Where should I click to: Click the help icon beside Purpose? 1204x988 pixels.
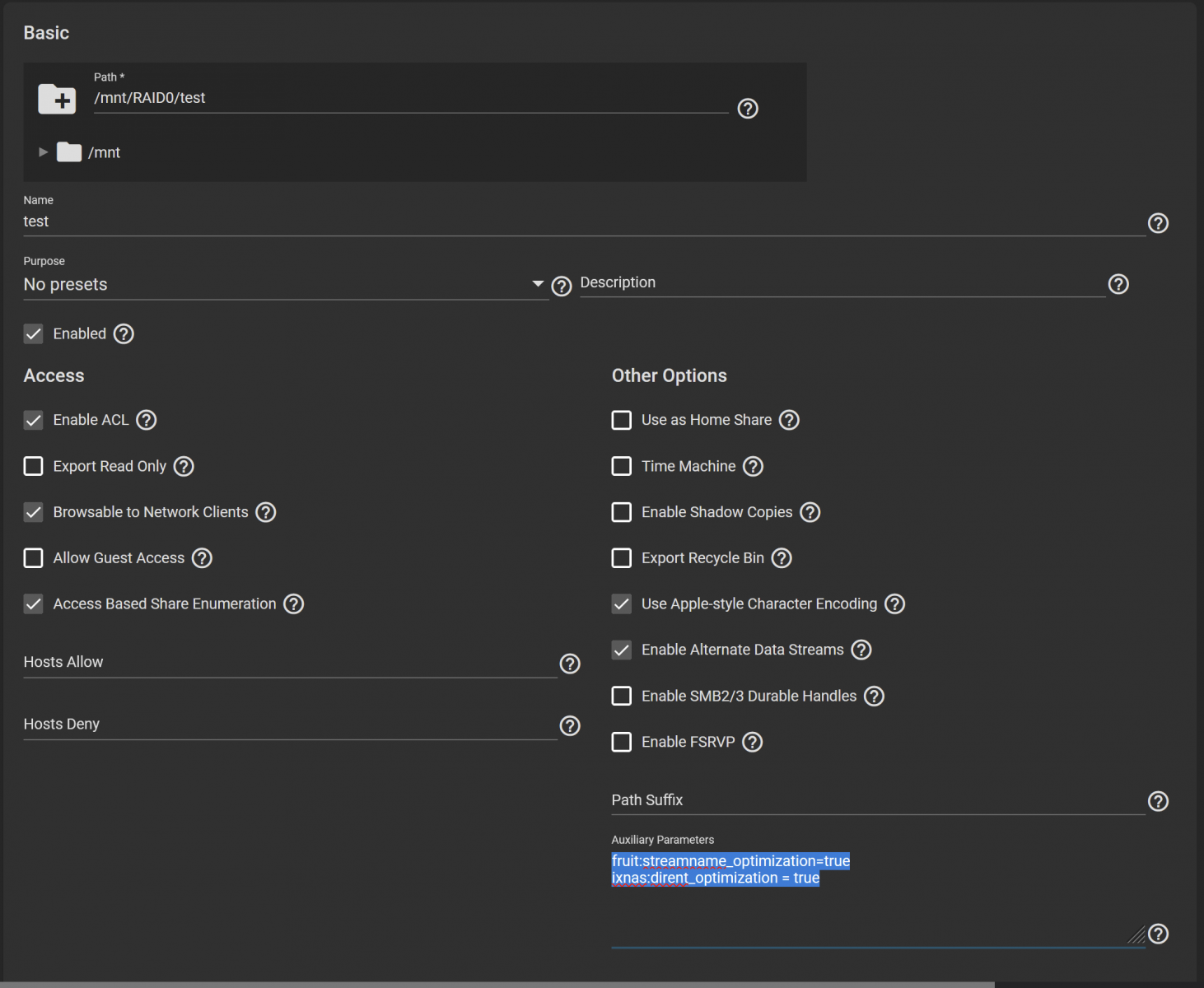[561, 286]
